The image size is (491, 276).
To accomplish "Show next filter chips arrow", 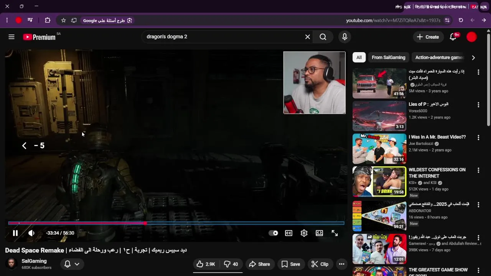I will pyautogui.click(x=473, y=58).
